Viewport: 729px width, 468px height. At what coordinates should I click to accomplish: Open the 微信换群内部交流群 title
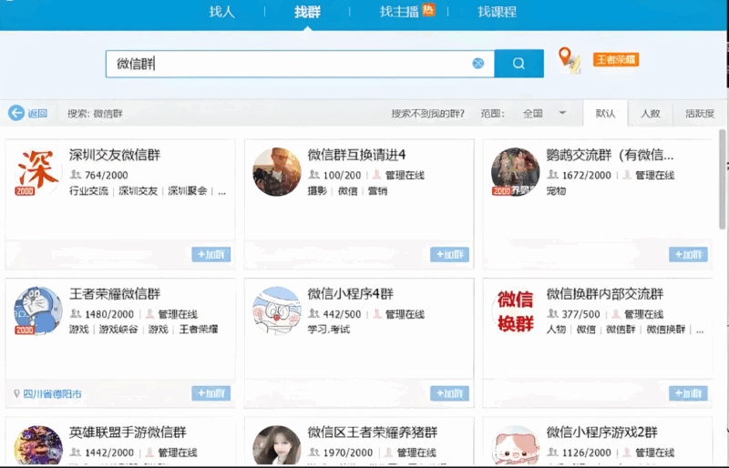click(605, 294)
